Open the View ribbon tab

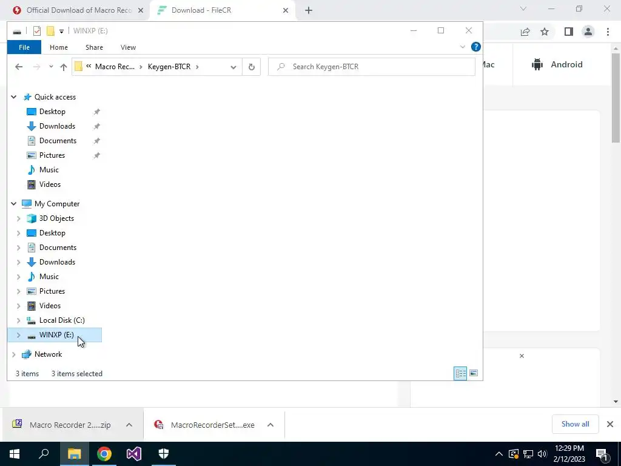[128, 47]
